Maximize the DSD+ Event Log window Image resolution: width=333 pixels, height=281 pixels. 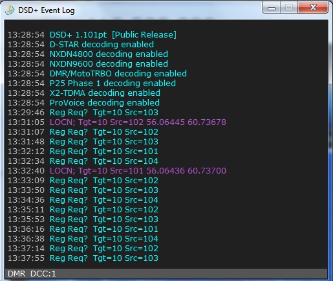coord(289,8)
